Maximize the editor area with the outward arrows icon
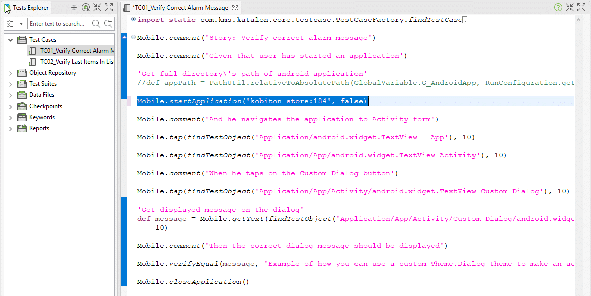591x296 pixels. 581,7
